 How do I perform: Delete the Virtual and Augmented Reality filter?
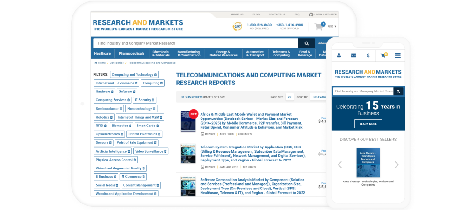[144, 168]
